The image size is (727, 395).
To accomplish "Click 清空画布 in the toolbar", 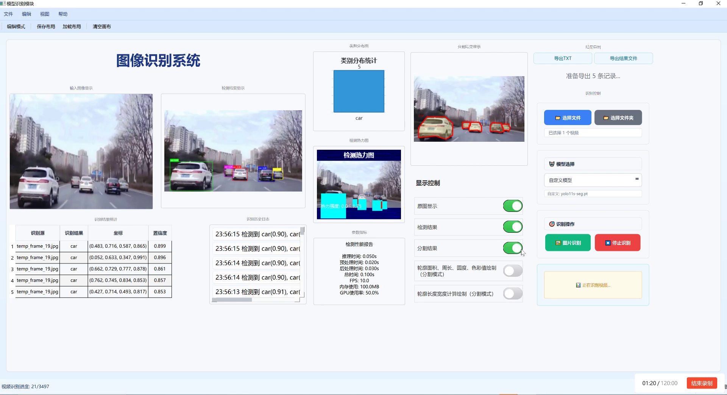I will [x=101, y=27].
